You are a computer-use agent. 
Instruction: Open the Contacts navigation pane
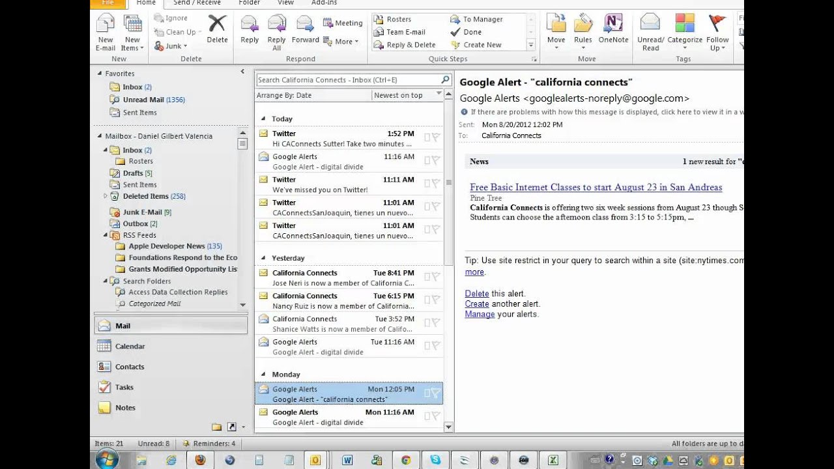171,367
